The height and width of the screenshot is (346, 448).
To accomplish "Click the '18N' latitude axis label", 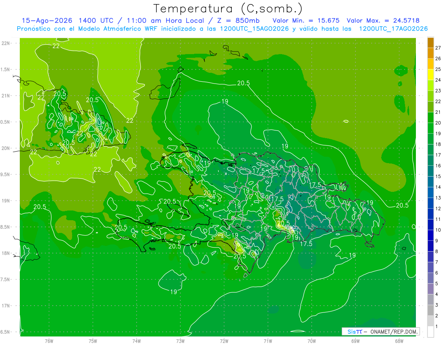I will pos(6,253).
